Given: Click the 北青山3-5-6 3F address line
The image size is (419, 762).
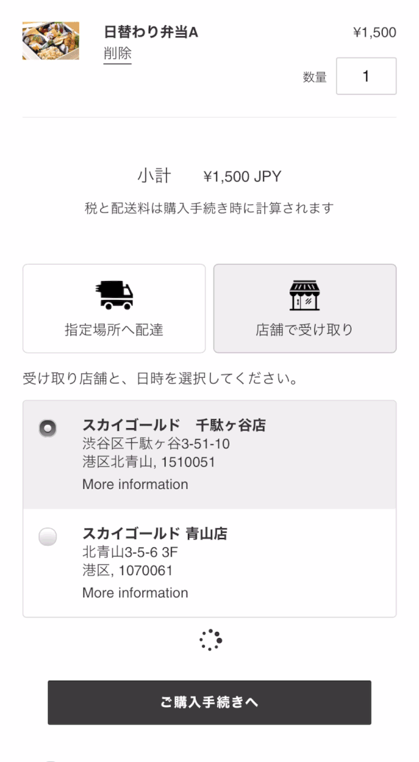Looking at the screenshot, I should [130, 552].
